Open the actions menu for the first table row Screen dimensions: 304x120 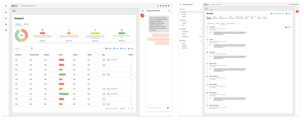coord(131,60)
